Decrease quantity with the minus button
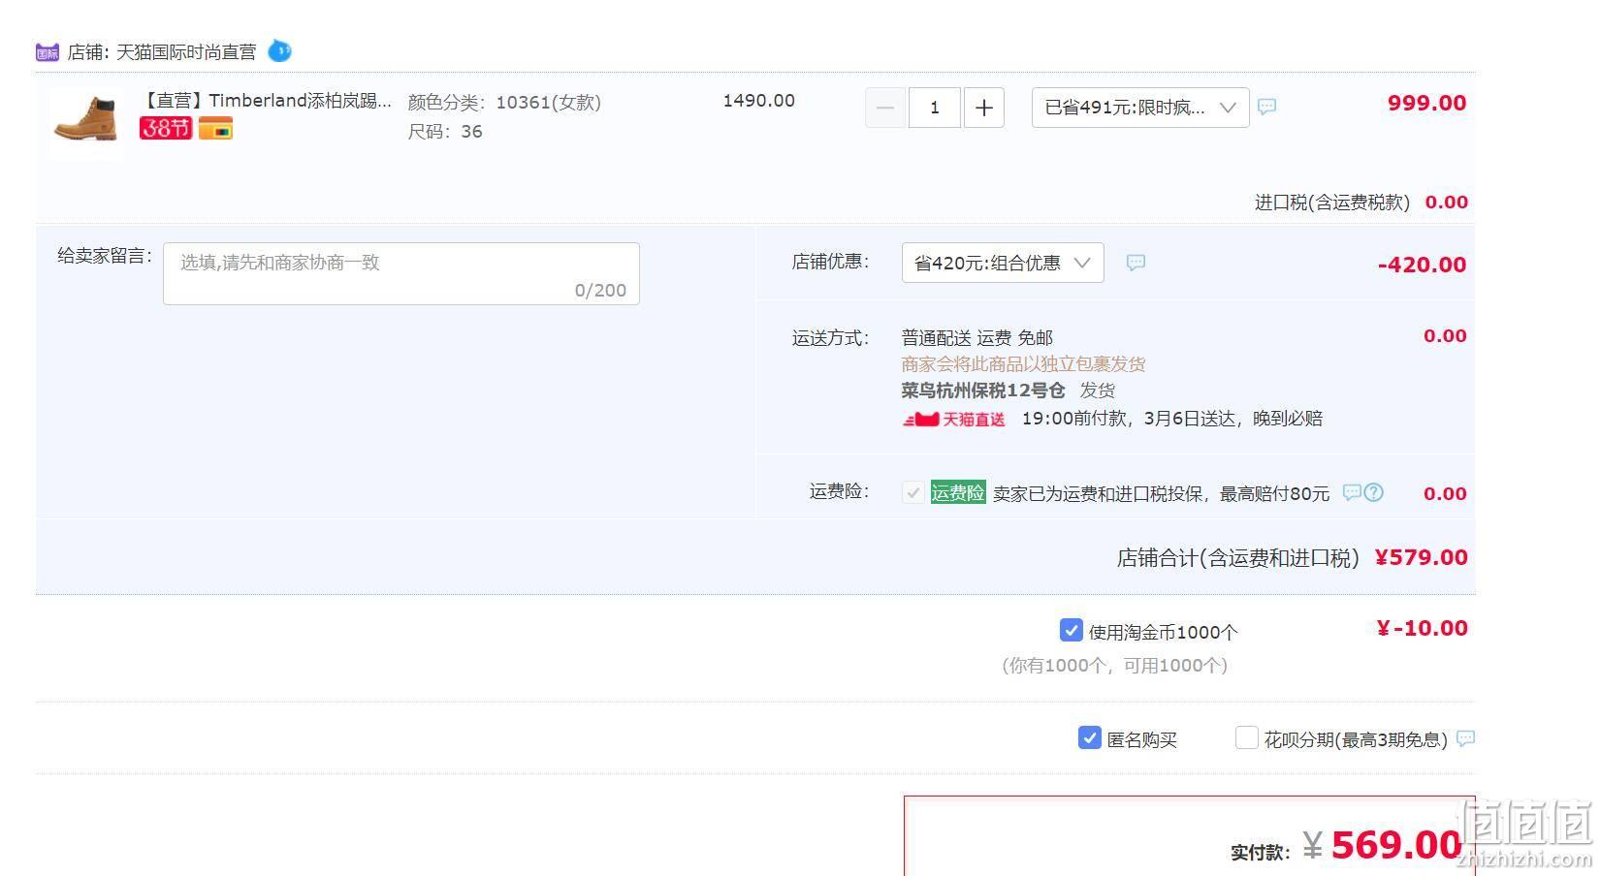Screen dimensions: 1601x876 884,108
